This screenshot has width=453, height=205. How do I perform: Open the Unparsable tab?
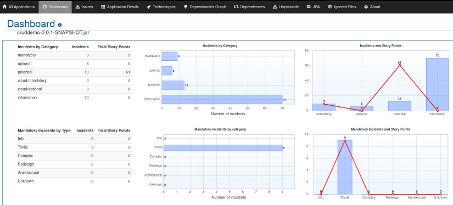(x=286, y=7)
